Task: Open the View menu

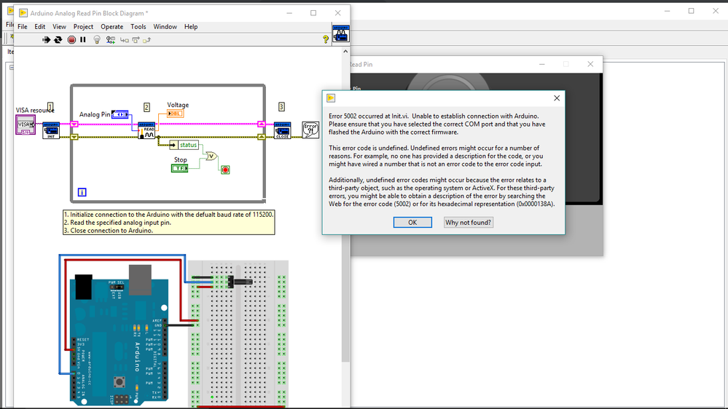Action: pos(59,27)
